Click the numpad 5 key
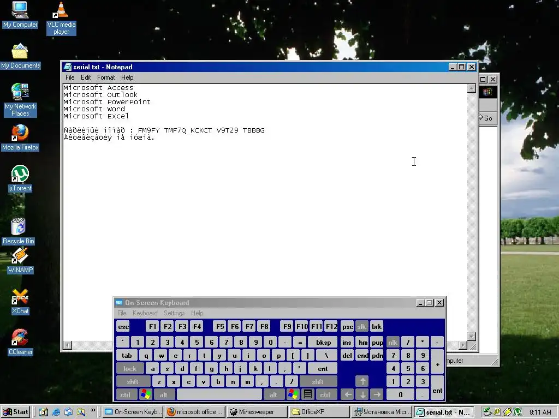The height and width of the screenshot is (419, 559). click(x=408, y=368)
